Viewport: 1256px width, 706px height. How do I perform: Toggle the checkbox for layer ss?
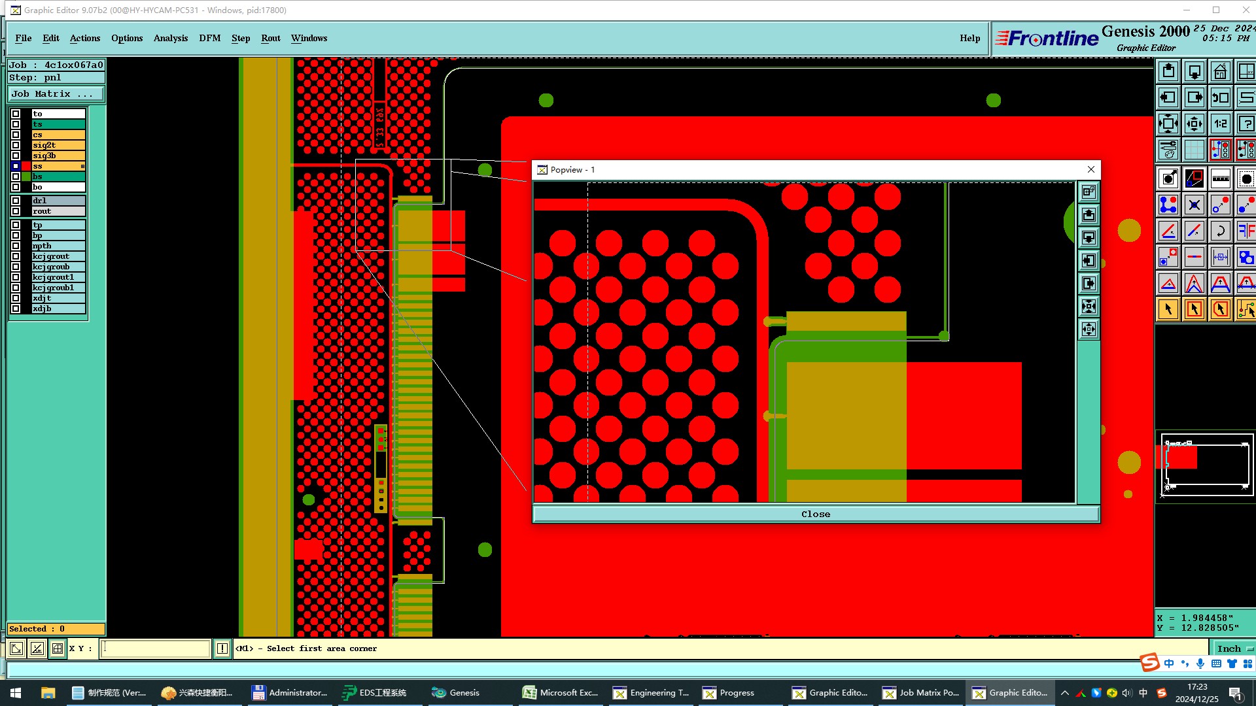tap(16, 166)
